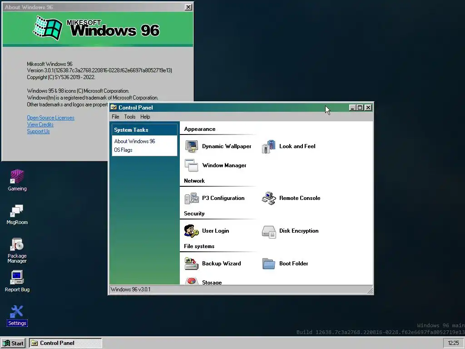Select the Gameing desktop shortcut icon
The image size is (465, 349).
(x=17, y=176)
